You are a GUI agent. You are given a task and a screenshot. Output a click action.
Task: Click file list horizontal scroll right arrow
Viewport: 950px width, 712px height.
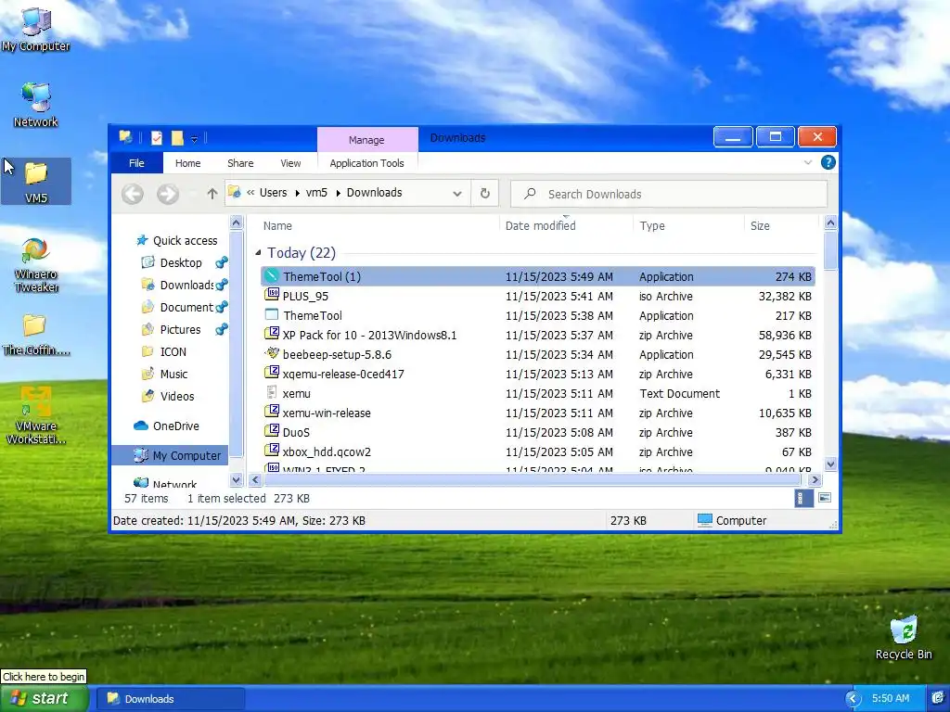pyautogui.click(x=815, y=479)
